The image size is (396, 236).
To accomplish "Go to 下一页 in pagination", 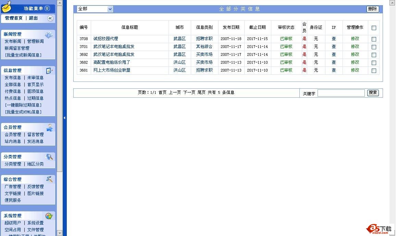I will pos(189,92).
